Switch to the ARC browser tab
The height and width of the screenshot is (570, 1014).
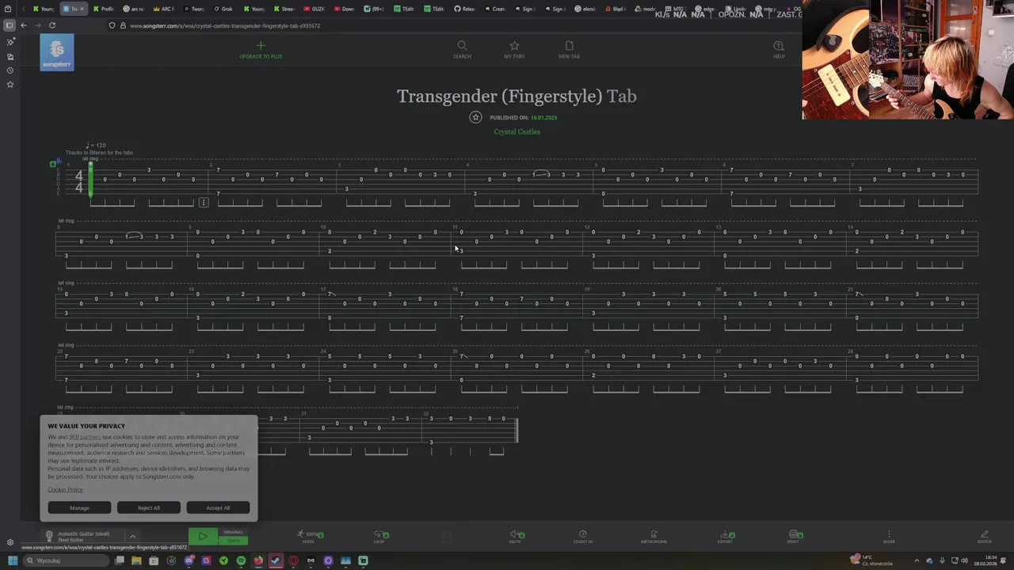163,9
